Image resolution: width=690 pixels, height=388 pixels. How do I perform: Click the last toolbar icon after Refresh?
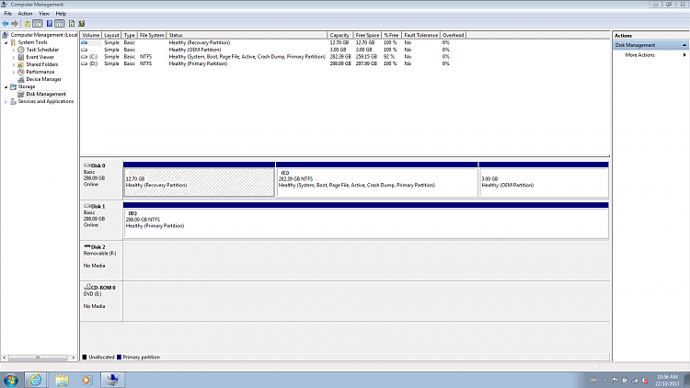(81, 24)
